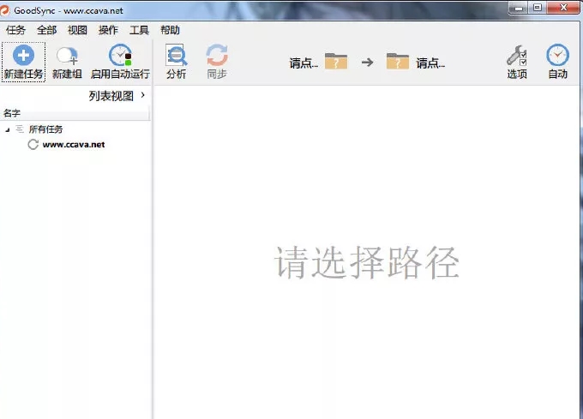Click the left path text 请点...

(x=304, y=63)
